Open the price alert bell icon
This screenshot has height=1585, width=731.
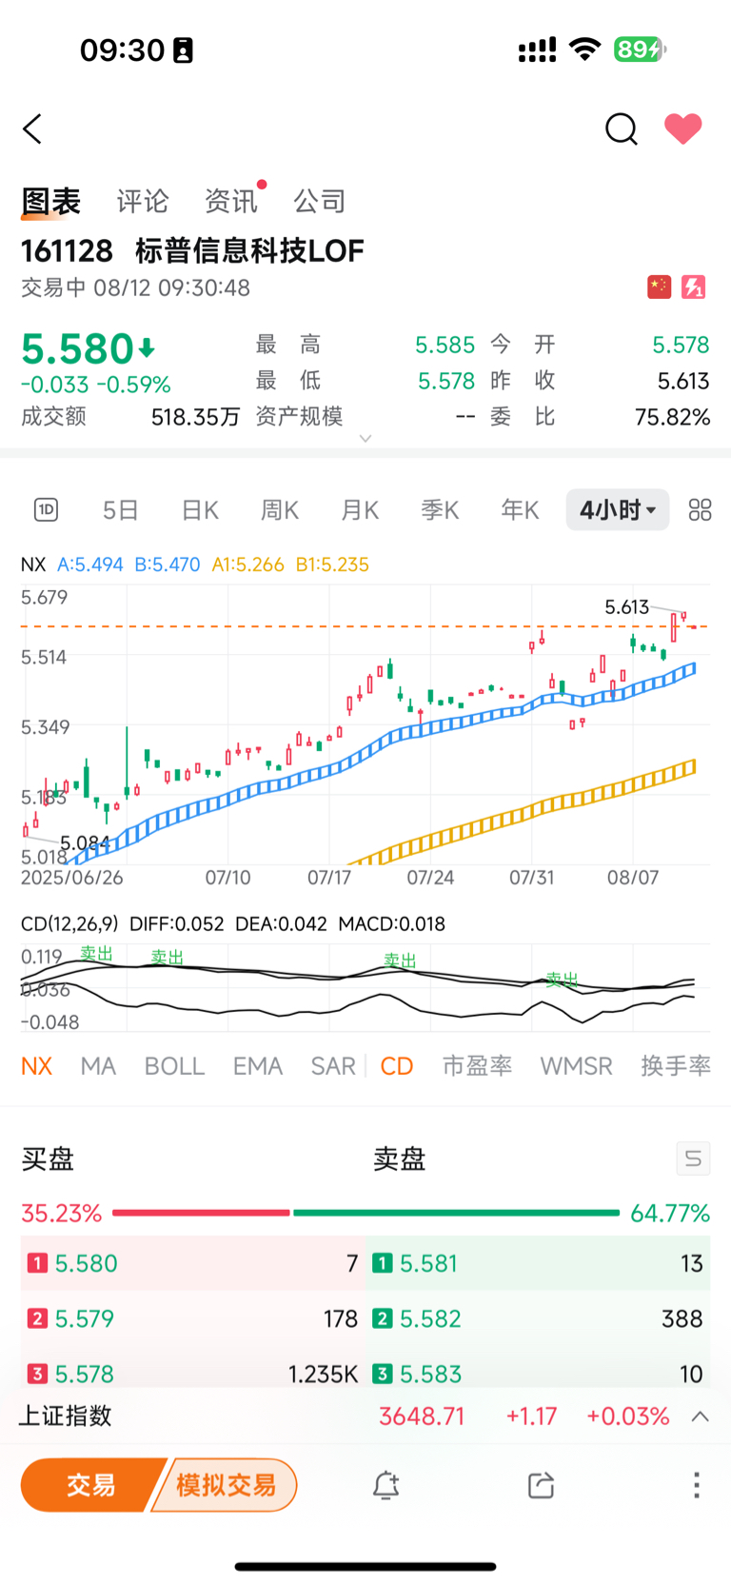385,1485
